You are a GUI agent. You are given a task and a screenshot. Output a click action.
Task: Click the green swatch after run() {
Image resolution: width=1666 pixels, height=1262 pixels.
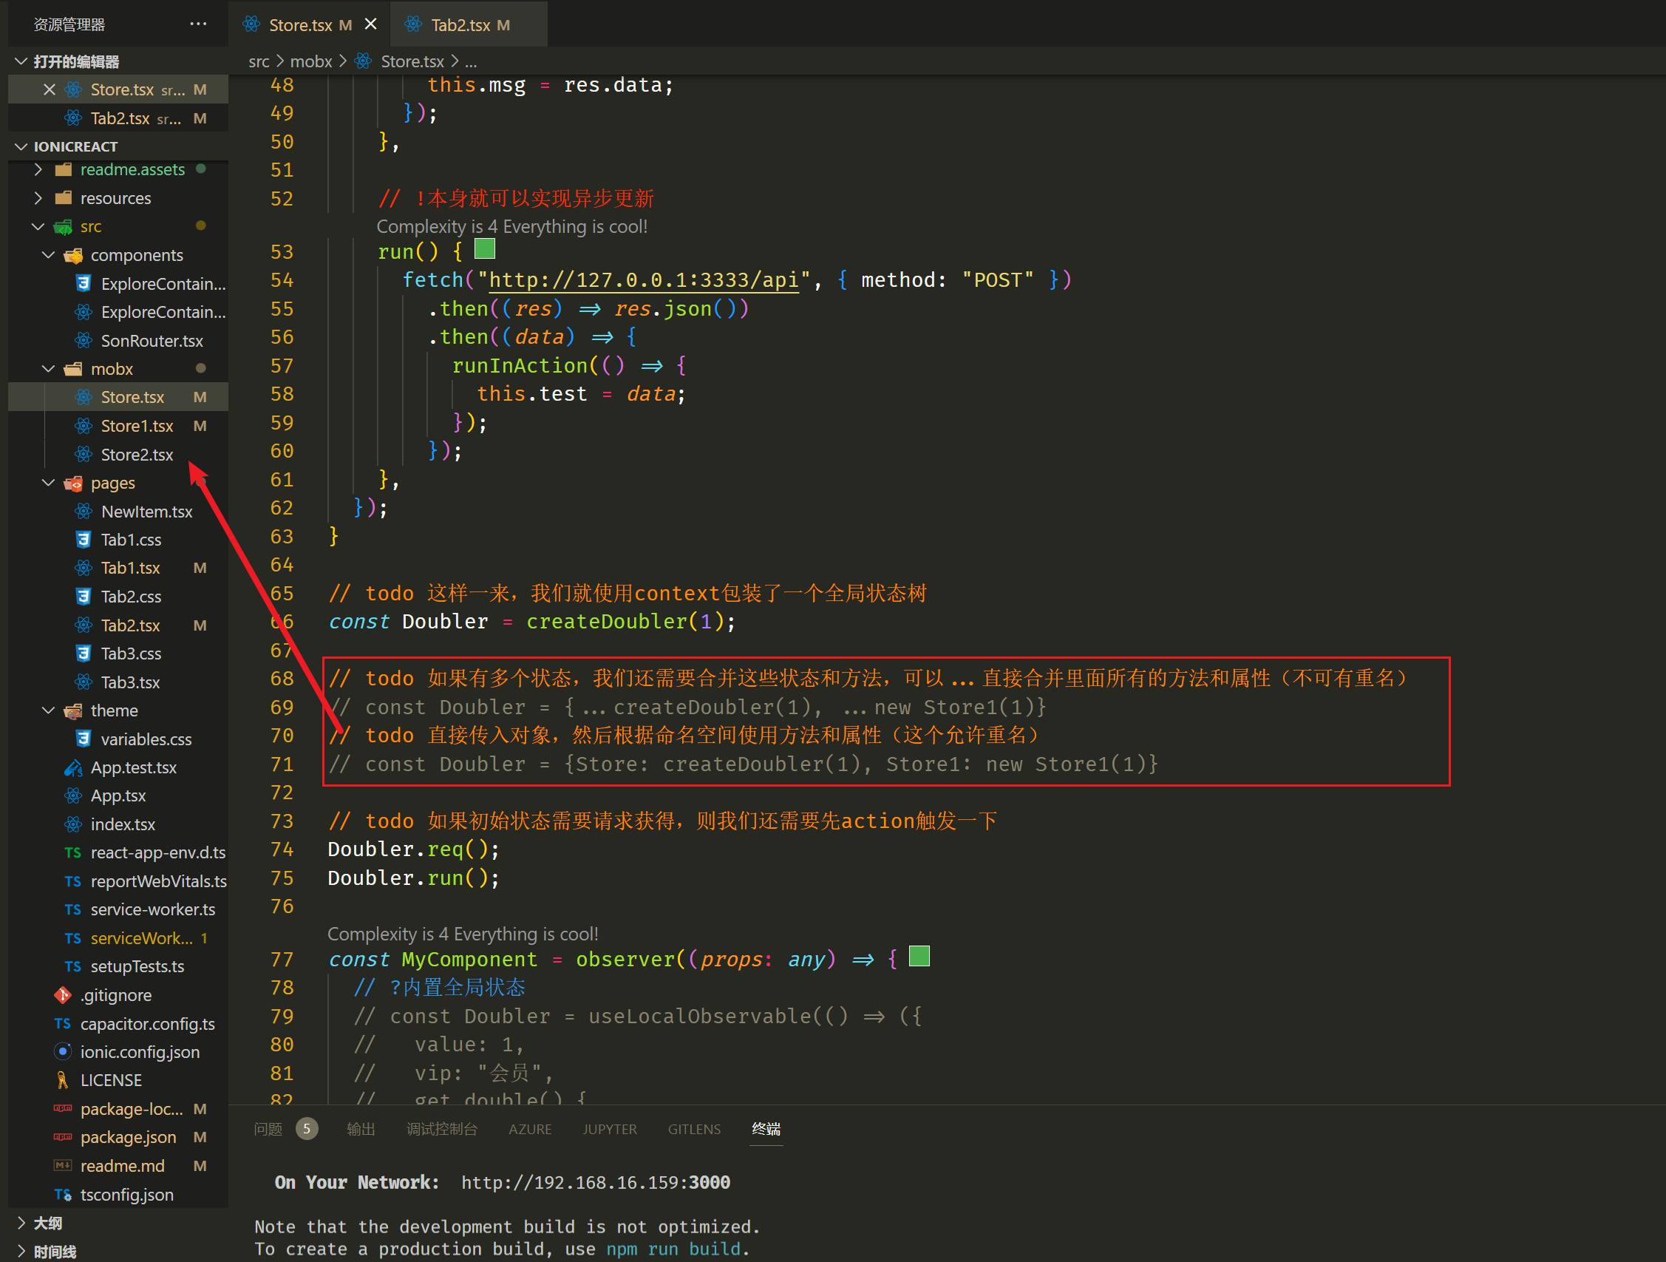485,248
